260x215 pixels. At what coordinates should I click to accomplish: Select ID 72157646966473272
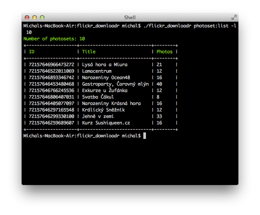pyautogui.click(x=52, y=65)
